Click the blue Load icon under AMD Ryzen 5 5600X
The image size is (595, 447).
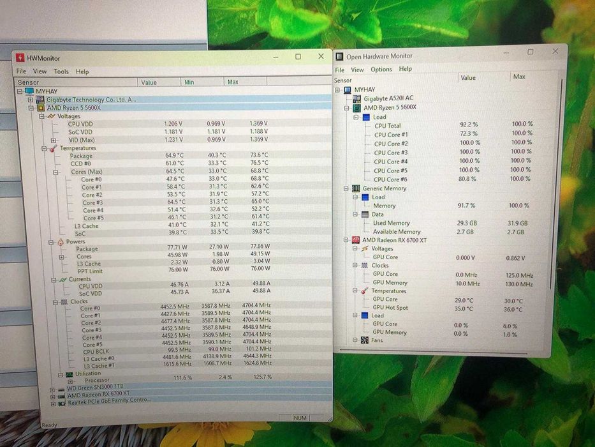(366, 117)
